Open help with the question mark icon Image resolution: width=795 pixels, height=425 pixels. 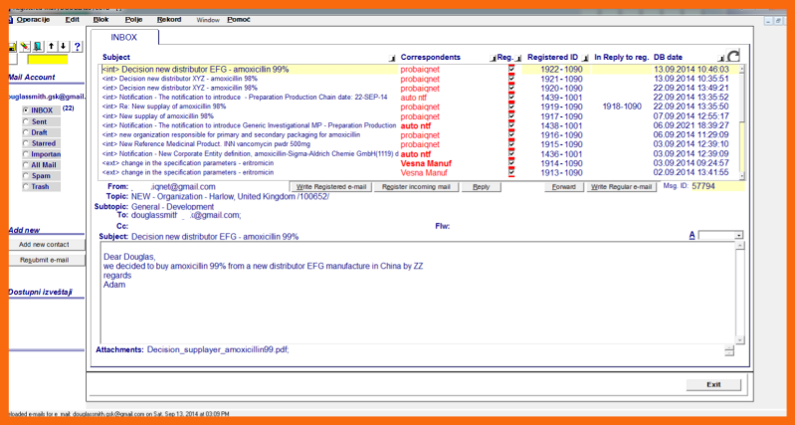77,47
